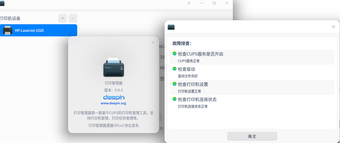Image resolution: width=340 pixels, height=143 pixels.
Task: Close the main print manager window
Action: click(227, 3)
